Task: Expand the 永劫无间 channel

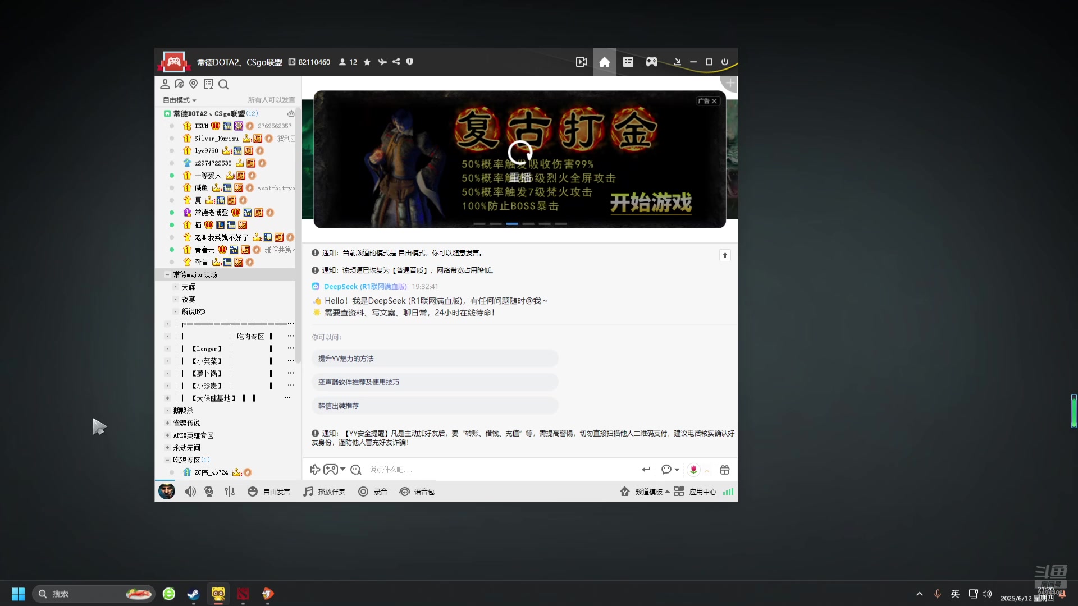Action: point(167,448)
